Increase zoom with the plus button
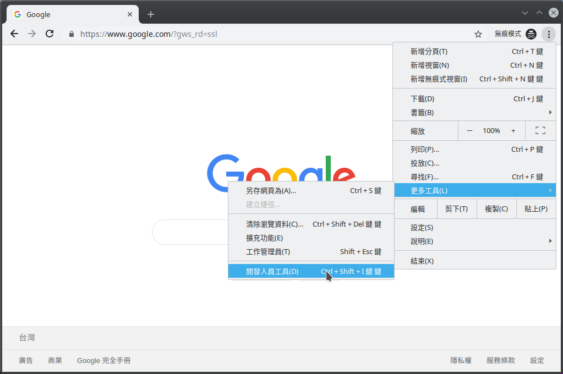 click(x=513, y=131)
